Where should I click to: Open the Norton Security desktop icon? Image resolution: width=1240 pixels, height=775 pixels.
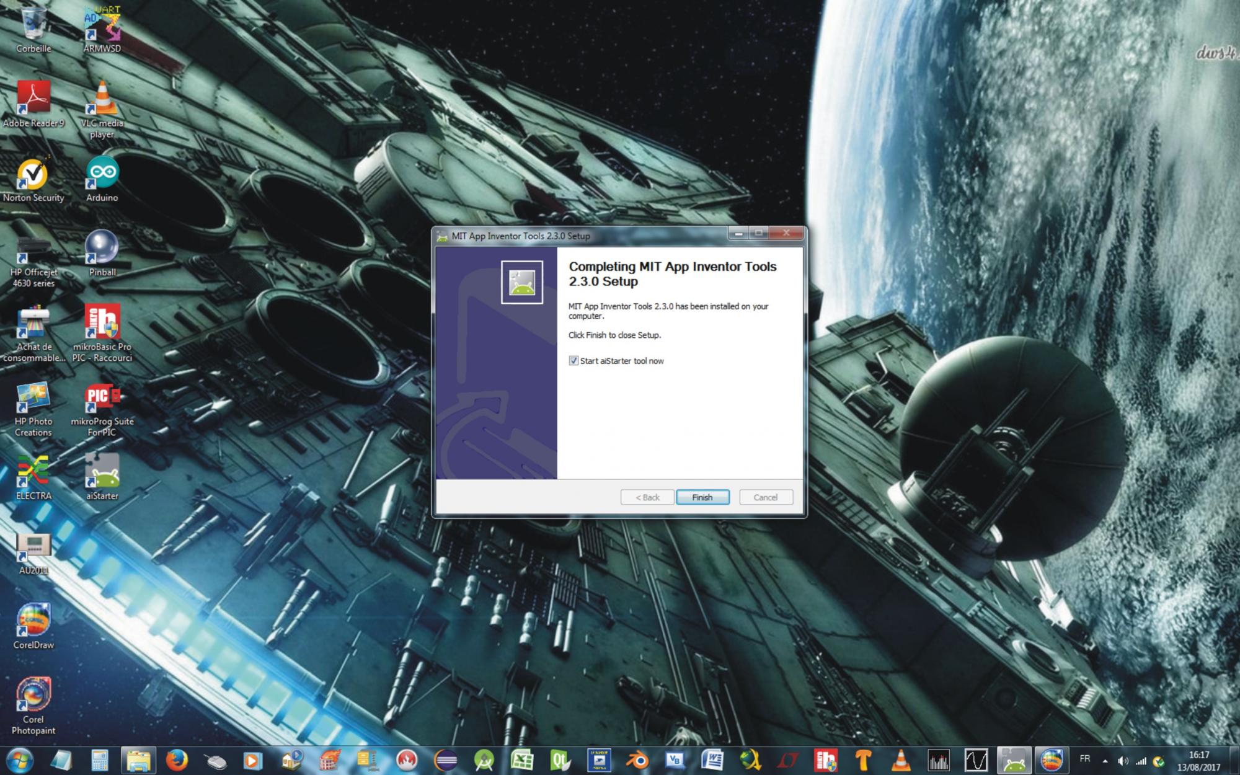click(x=33, y=175)
